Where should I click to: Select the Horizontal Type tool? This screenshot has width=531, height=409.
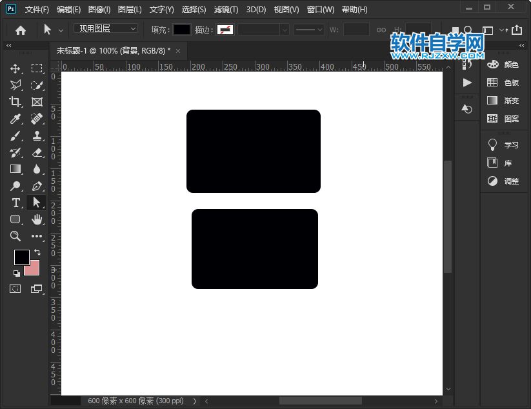[x=15, y=203]
